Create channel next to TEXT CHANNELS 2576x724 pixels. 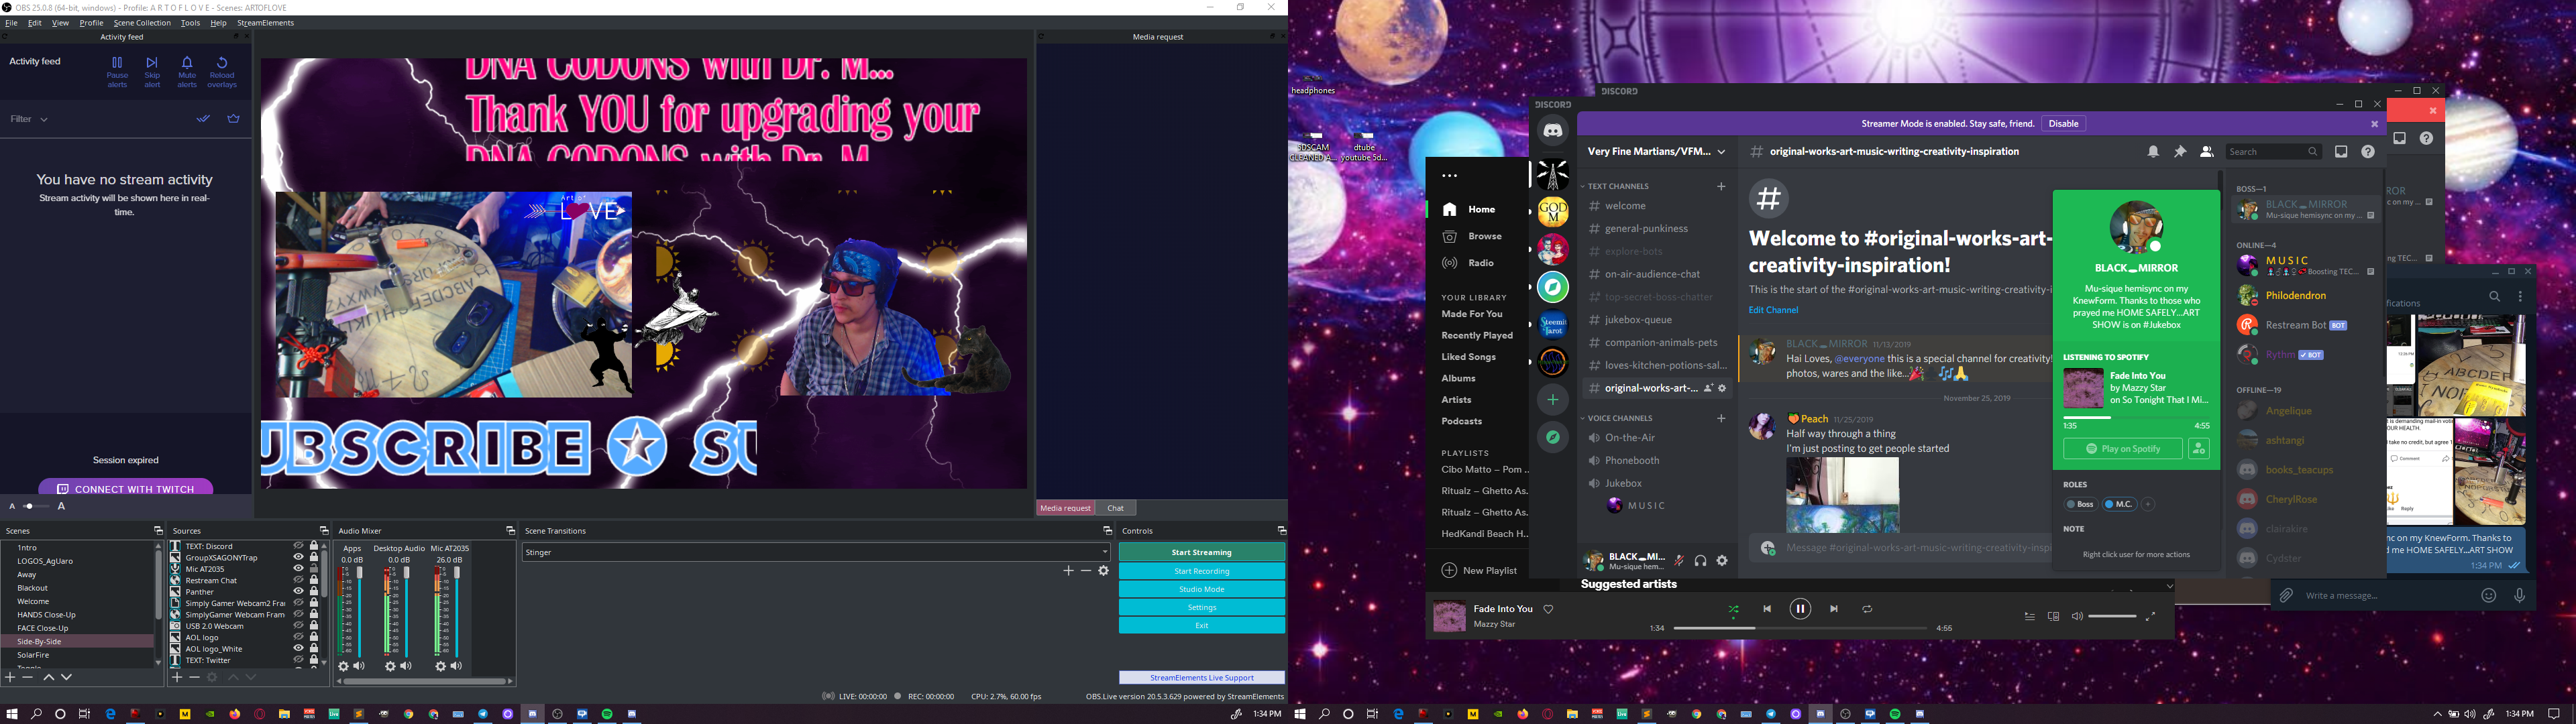1721,186
